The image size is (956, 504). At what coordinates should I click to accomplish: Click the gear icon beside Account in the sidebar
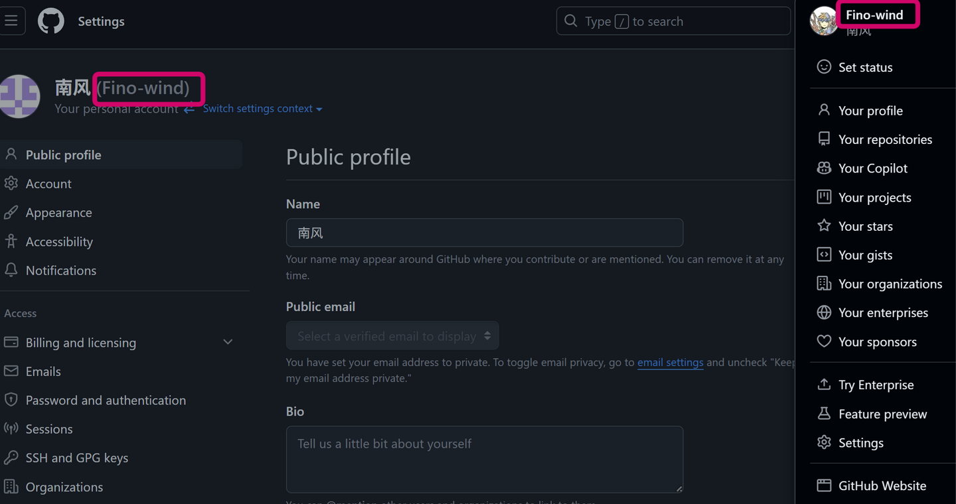tap(11, 183)
